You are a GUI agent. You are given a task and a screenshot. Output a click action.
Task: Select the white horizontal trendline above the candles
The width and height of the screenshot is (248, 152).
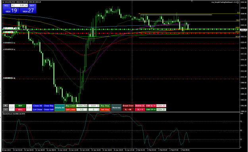click(176, 15)
